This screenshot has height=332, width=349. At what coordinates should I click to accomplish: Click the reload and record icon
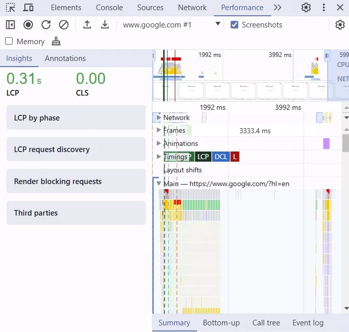(46, 25)
